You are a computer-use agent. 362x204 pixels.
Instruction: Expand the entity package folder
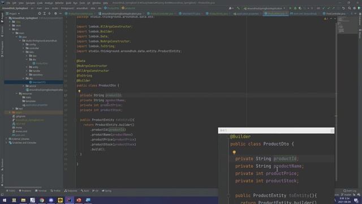(x=27, y=67)
